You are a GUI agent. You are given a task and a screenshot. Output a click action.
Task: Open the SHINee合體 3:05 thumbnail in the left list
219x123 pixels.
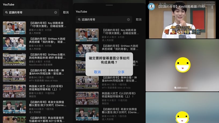pos(14,59)
